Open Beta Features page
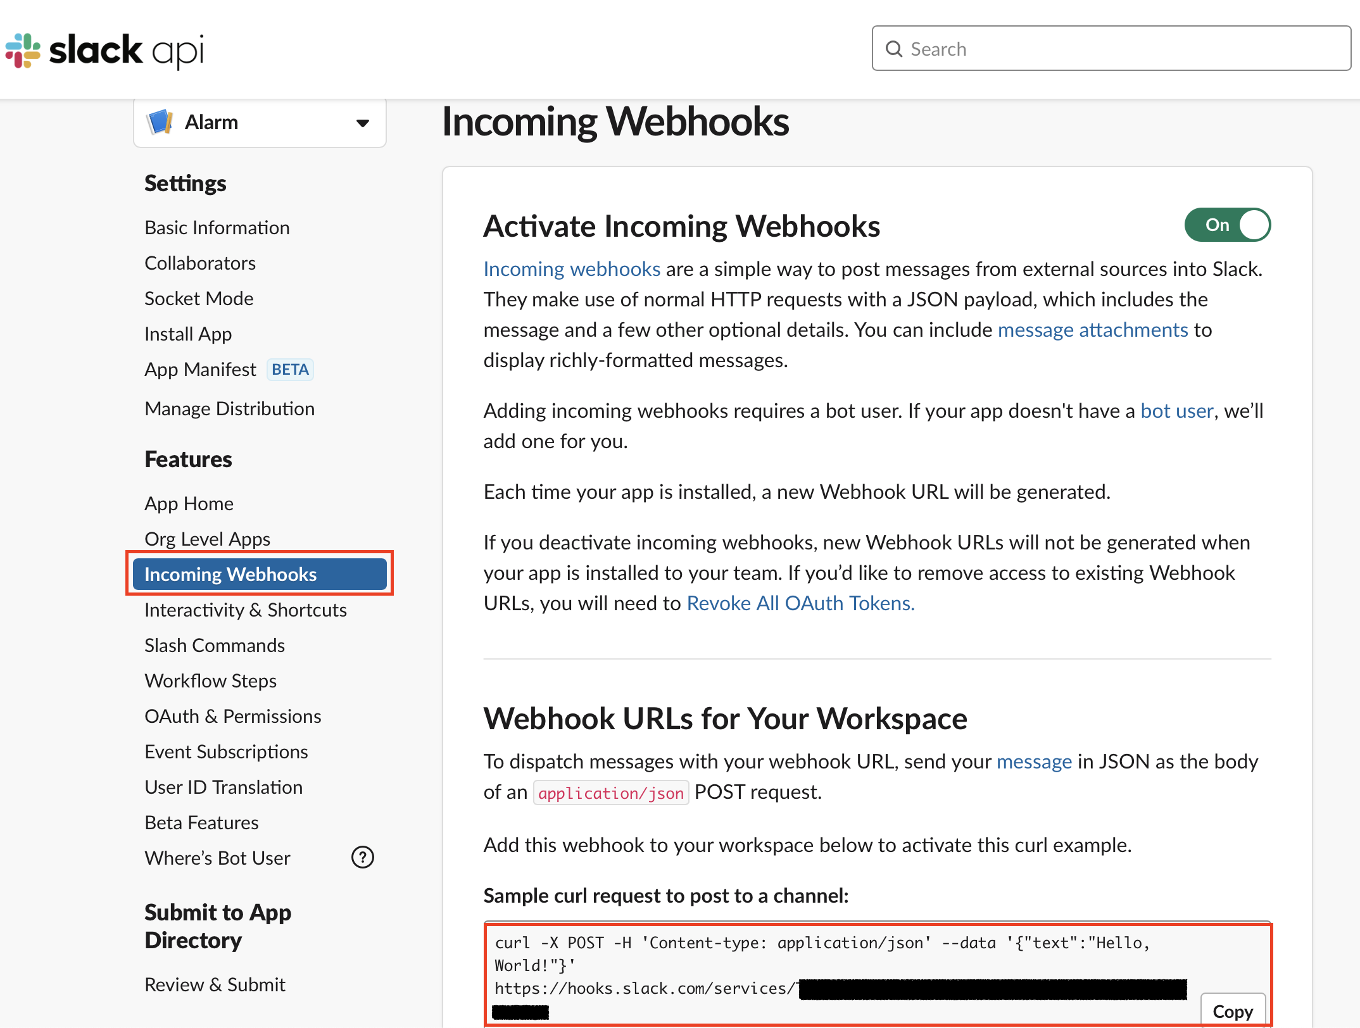The height and width of the screenshot is (1028, 1360). (201, 822)
